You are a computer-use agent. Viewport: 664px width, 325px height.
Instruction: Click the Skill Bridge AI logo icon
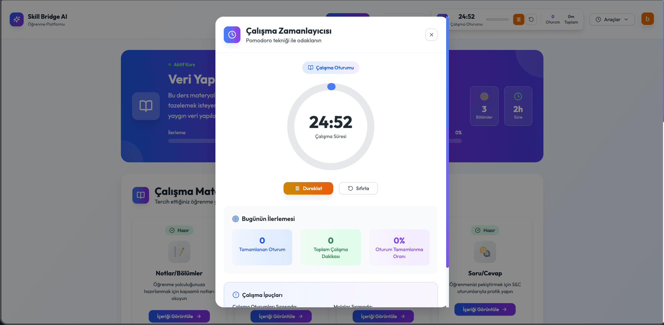tap(16, 19)
